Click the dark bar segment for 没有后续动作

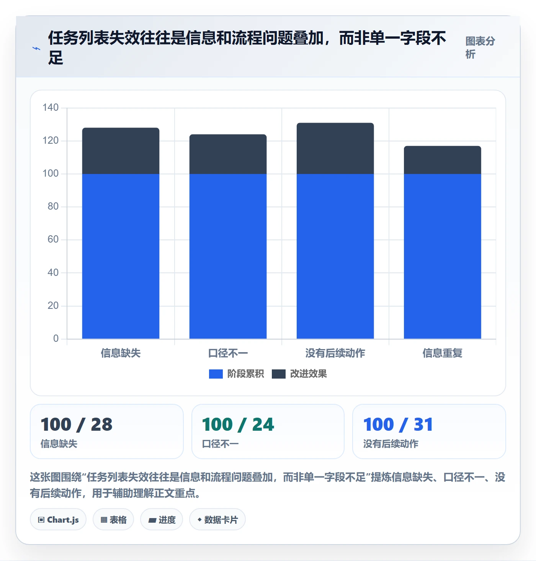click(335, 148)
